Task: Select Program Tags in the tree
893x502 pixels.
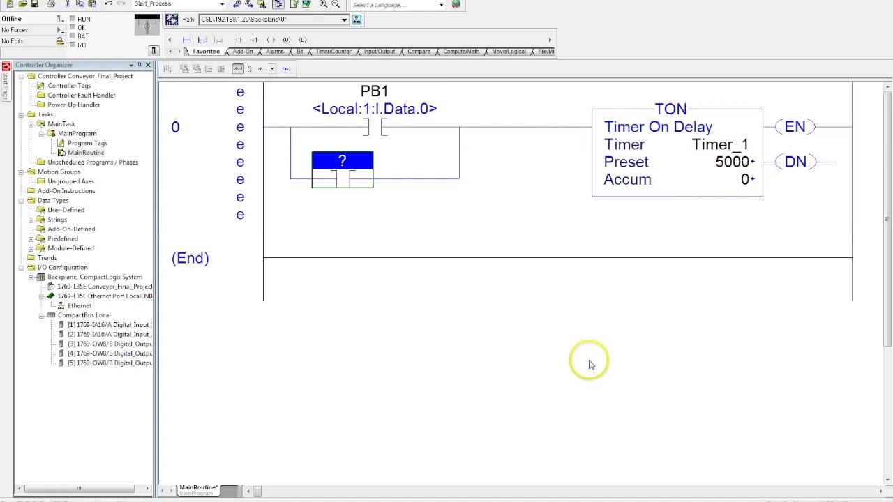Action: point(87,143)
